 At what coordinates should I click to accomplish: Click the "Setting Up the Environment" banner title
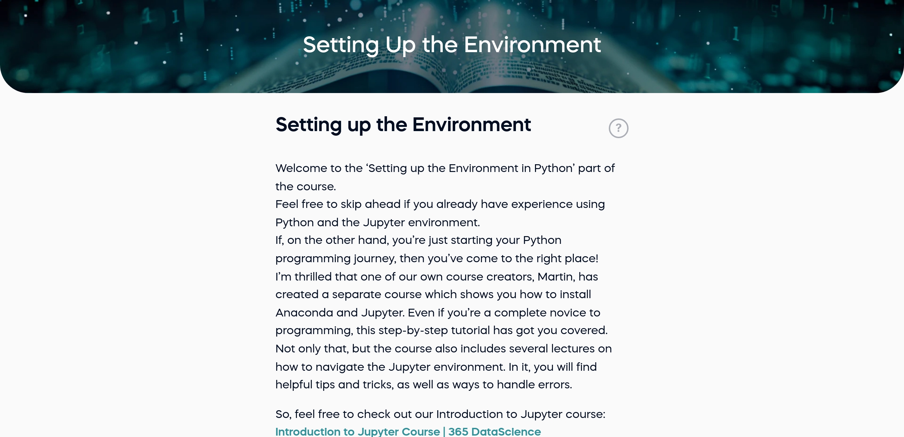[452, 45]
